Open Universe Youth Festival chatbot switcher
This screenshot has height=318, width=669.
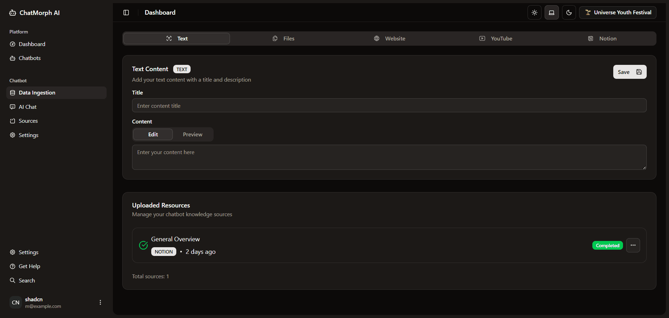coord(617,13)
